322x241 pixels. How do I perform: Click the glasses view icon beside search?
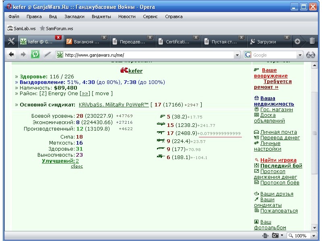pos(310,55)
